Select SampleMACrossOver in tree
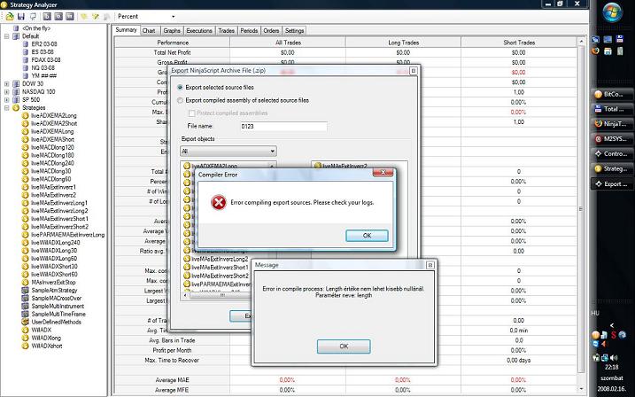 pyautogui.click(x=57, y=298)
